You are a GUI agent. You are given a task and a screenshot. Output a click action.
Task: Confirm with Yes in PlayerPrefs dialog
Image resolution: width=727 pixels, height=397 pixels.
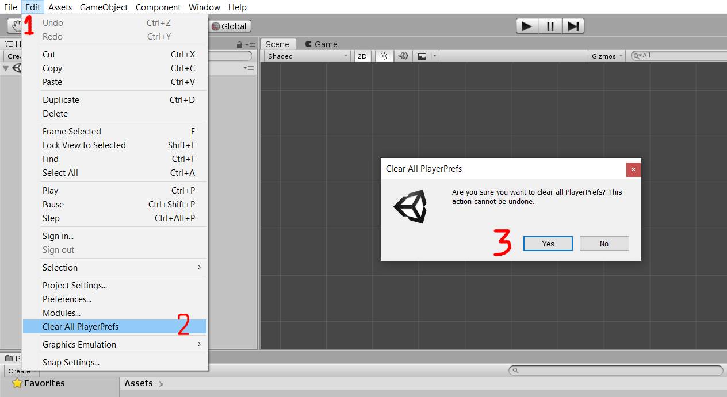click(548, 244)
